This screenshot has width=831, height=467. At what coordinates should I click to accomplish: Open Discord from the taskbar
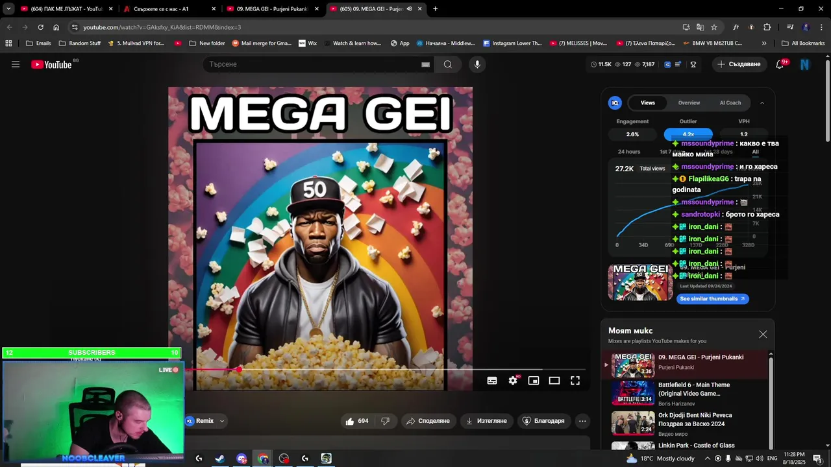(x=242, y=459)
